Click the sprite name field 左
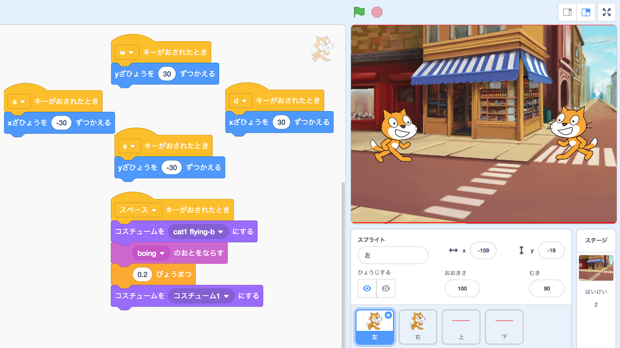The height and width of the screenshot is (348, 620). (x=393, y=255)
